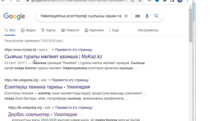Image resolution: width=216 pixels, height=121 pixels.
Task: Click the https://www.mykaz.kz URL text
Action: [x=20, y=50]
